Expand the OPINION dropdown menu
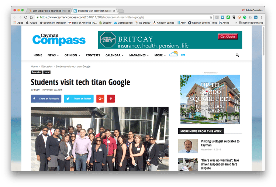276x187 pixels. [x=72, y=55]
